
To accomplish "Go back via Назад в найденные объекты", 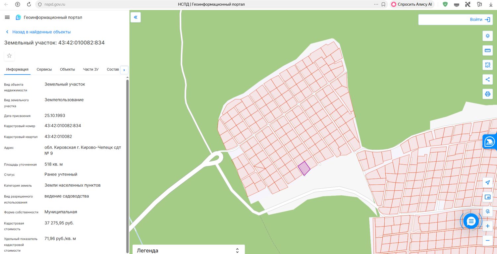I will pos(38,32).
